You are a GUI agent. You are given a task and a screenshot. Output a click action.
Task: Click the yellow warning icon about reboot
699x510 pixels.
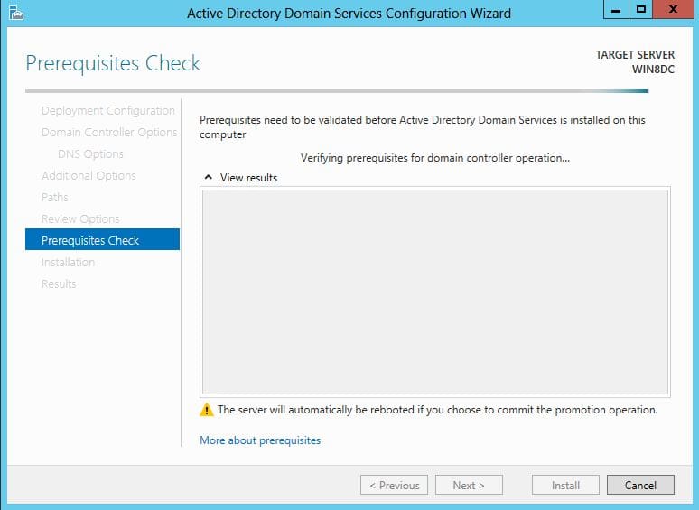pyautogui.click(x=207, y=410)
